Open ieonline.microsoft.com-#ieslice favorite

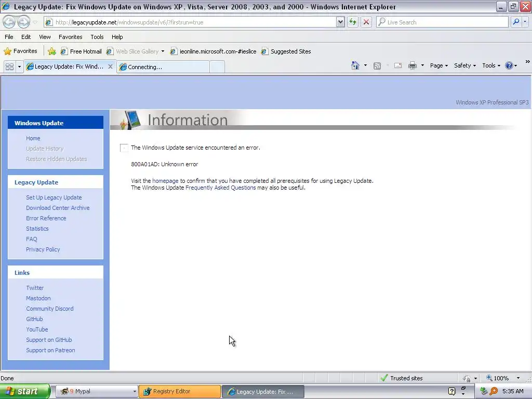click(x=214, y=51)
